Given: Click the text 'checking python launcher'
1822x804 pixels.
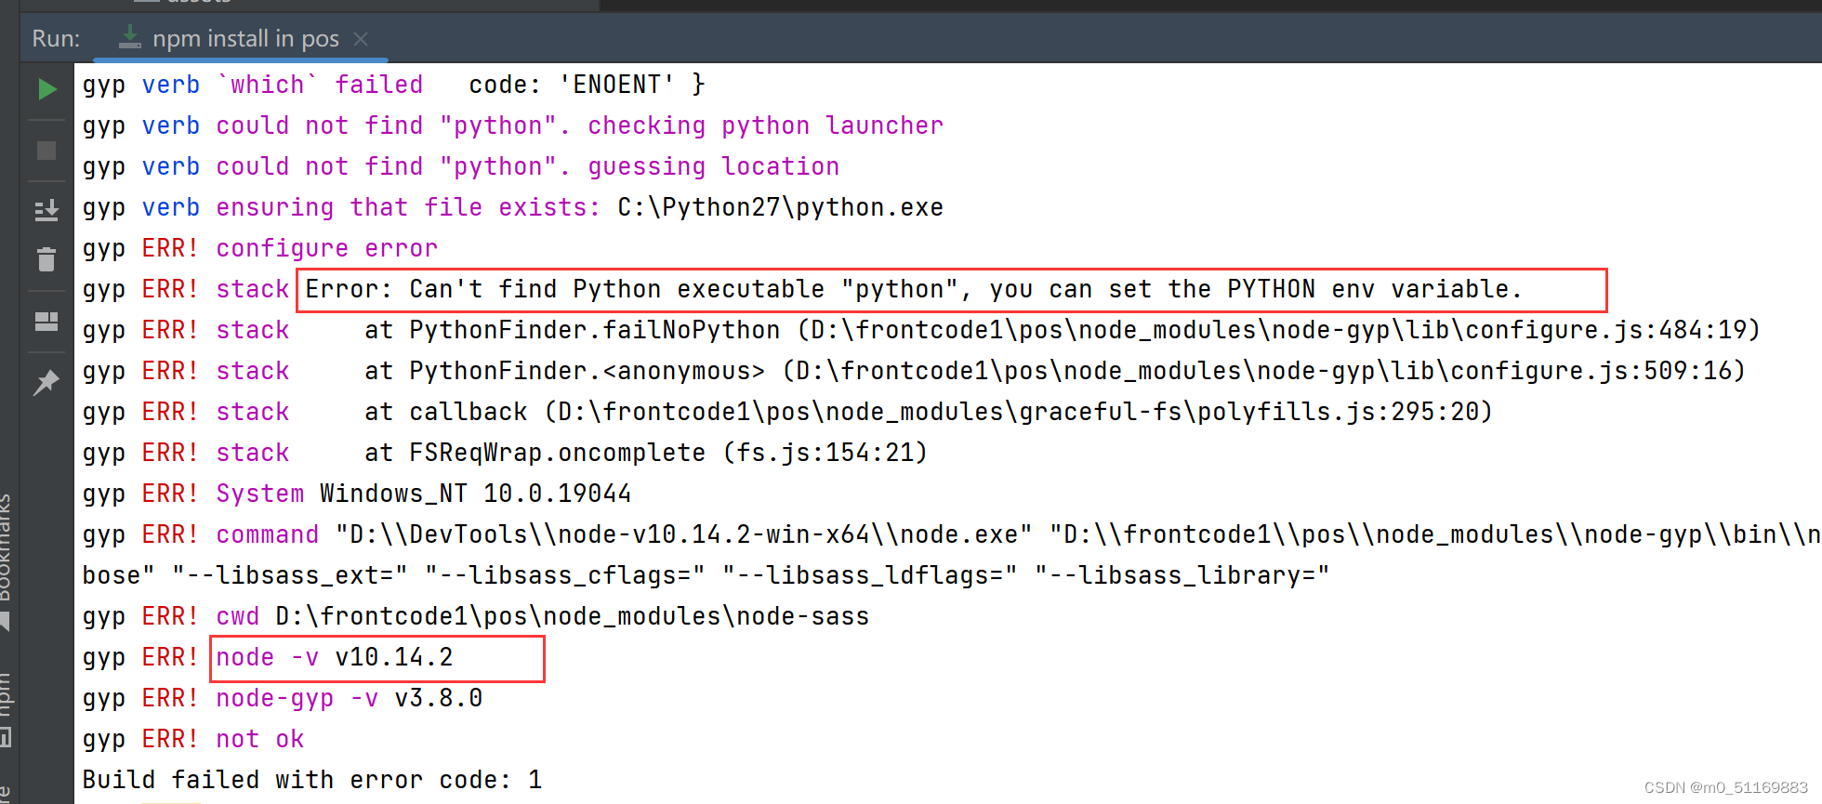Looking at the screenshot, I should [765, 125].
